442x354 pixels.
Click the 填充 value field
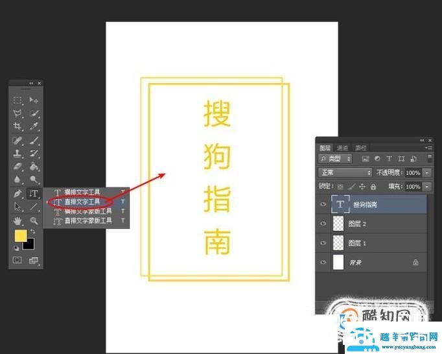coord(413,187)
